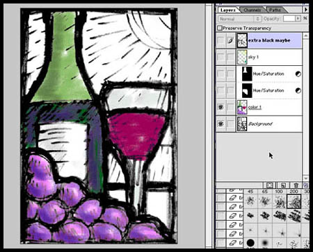Image resolution: width=313 pixels, height=252 pixels.
Task: Select the Layers tab
Action: point(228,10)
